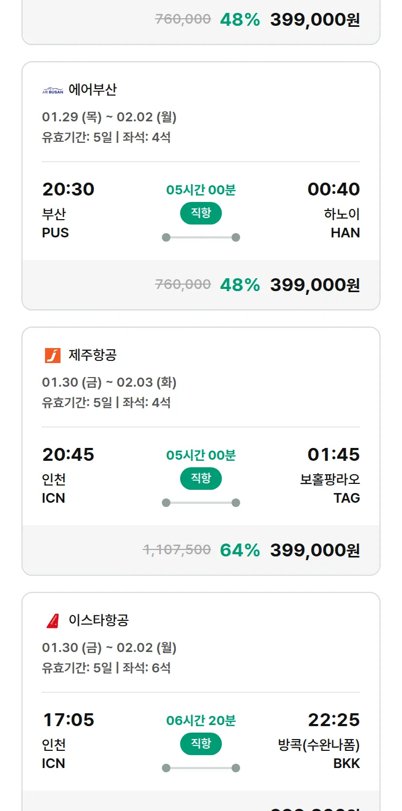Click the Air Busan airline logo
Image resolution: width=402 pixels, height=811 pixels.
point(53,90)
